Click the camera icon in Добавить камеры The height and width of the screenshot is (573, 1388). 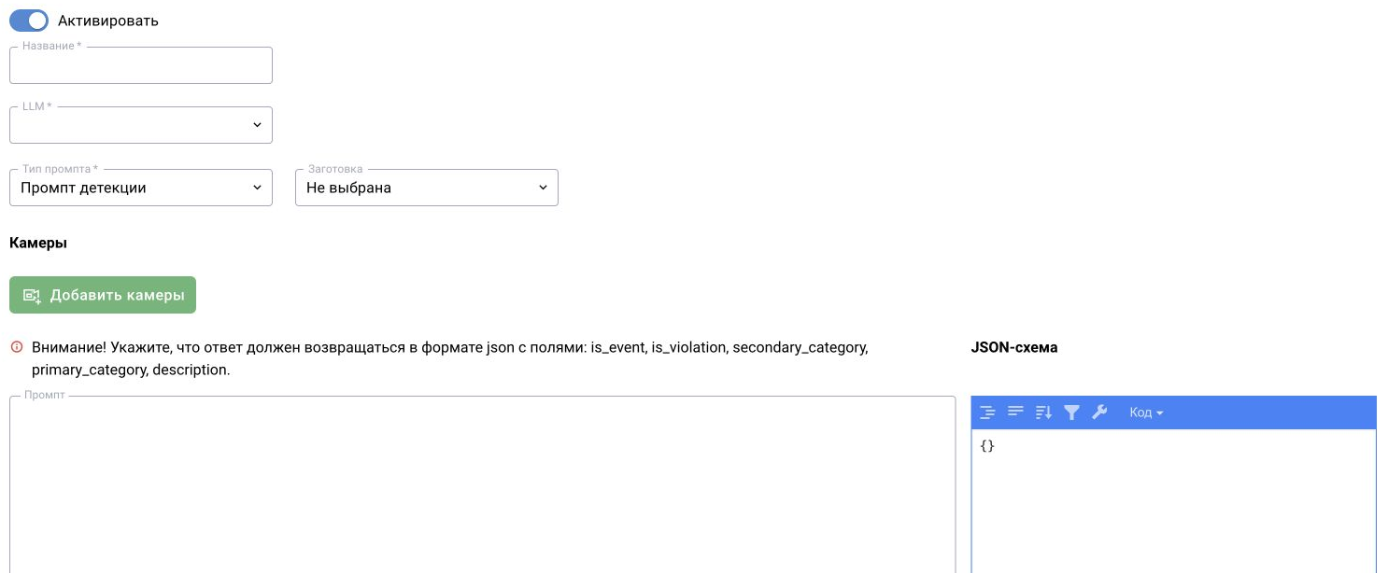coord(32,296)
